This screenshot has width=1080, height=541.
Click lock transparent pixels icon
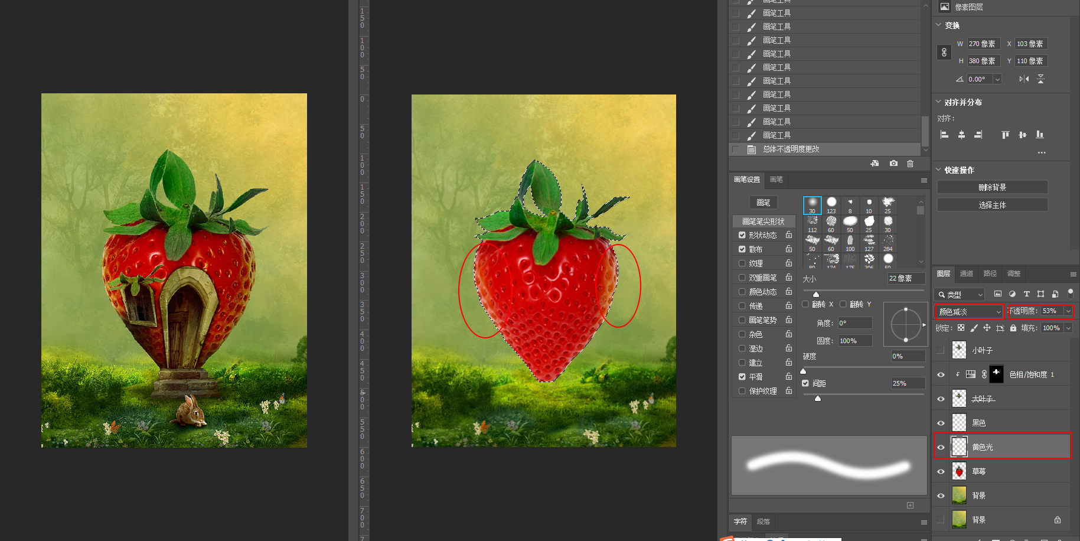pos(961,328)
